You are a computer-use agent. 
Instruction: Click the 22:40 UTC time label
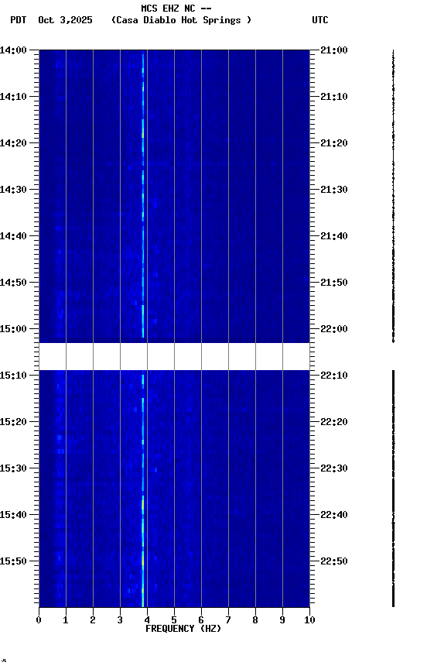[334, 516]
